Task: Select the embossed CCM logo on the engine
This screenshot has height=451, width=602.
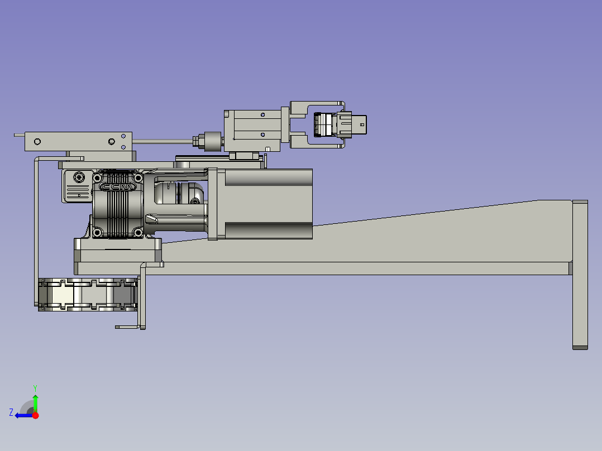Action: pyautogui.click(x=117, y=187)
